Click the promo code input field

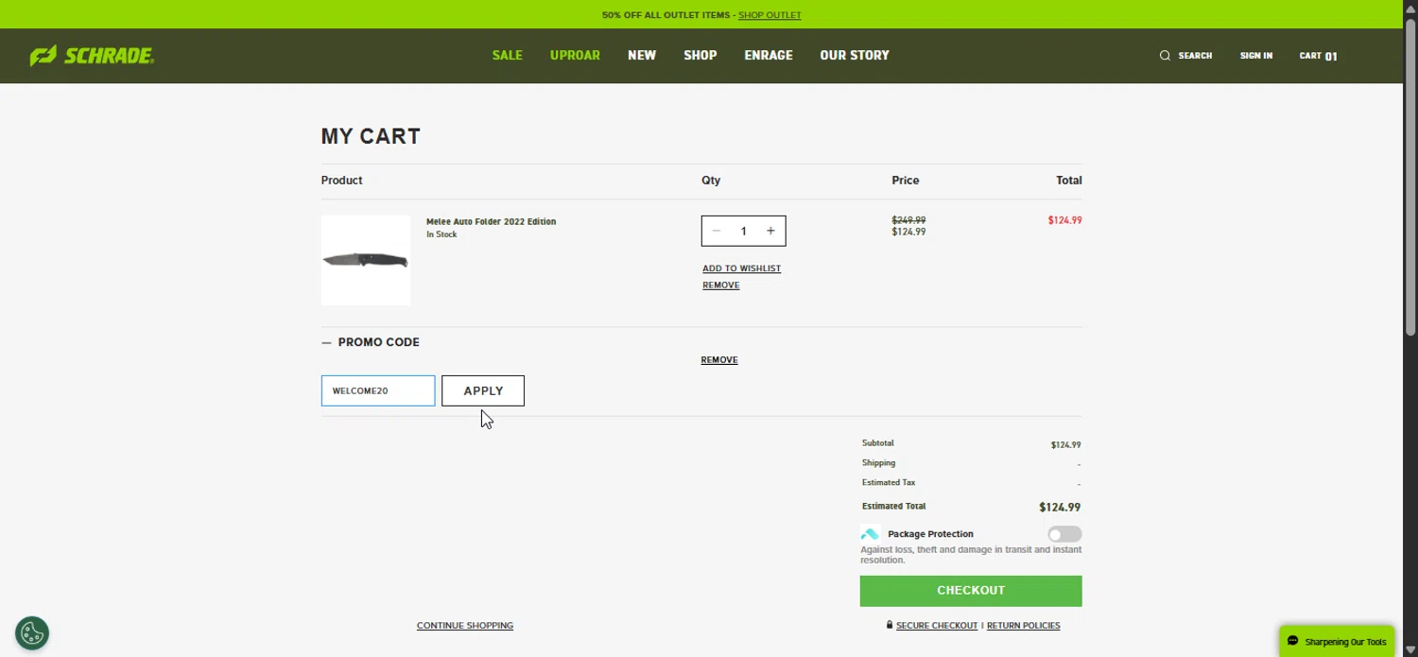tap(378, 390)
